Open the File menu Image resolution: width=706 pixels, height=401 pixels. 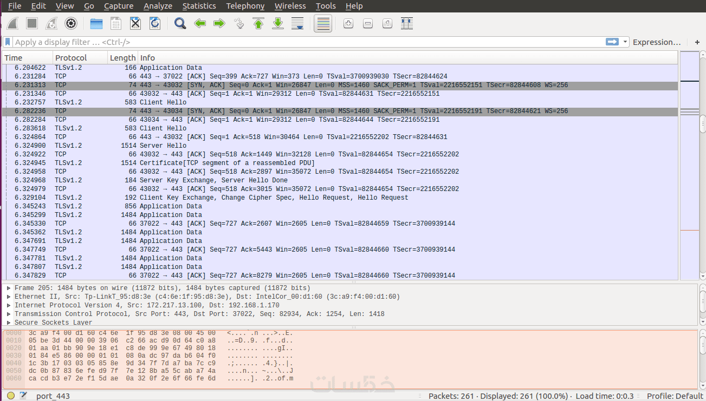point(15,6)
